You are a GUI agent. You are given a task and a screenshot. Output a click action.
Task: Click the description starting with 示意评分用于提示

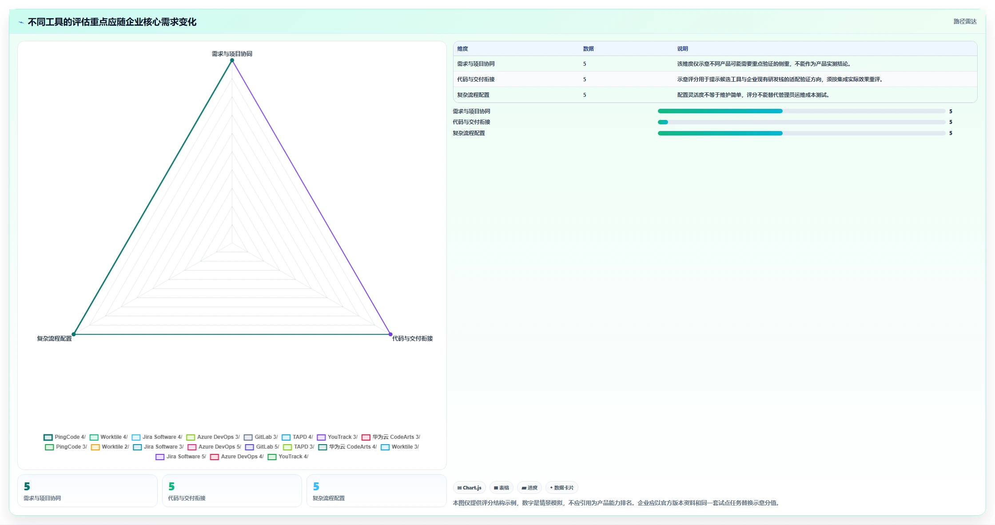(780, 80)
